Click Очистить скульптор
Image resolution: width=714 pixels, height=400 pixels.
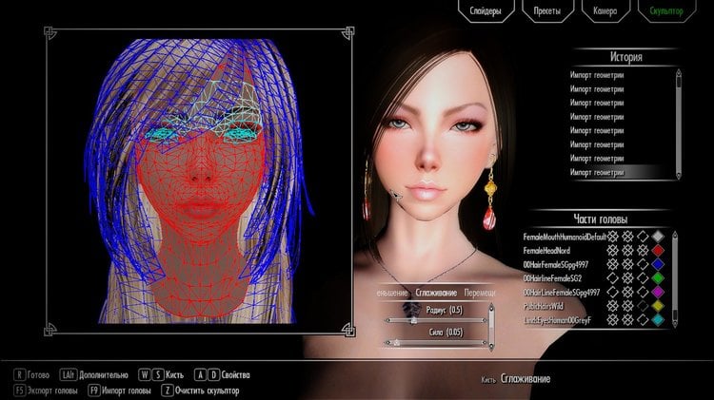pyautogui.click(x=208, y=390)
